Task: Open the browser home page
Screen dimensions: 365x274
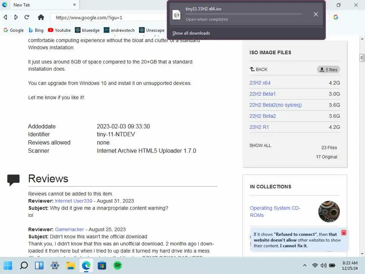Action: tap(41, 17)
